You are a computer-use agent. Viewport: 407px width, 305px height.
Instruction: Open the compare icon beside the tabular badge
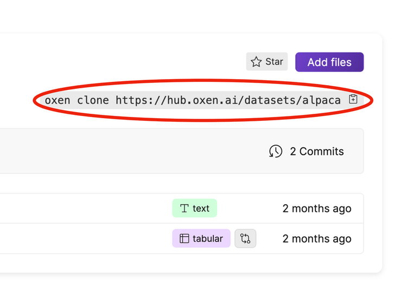point(245,238)
